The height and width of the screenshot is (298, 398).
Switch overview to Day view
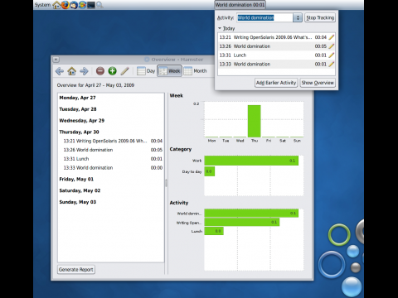tap(146, 71)
